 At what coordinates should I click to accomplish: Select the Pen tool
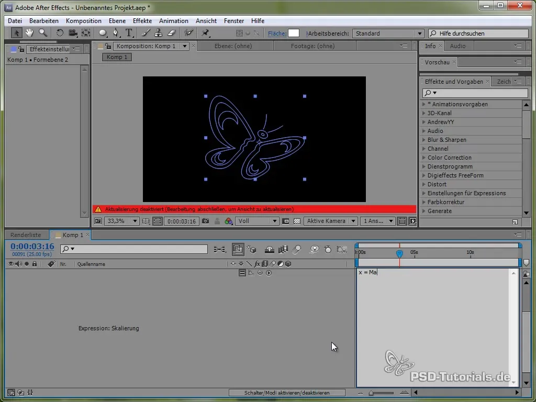116,33
